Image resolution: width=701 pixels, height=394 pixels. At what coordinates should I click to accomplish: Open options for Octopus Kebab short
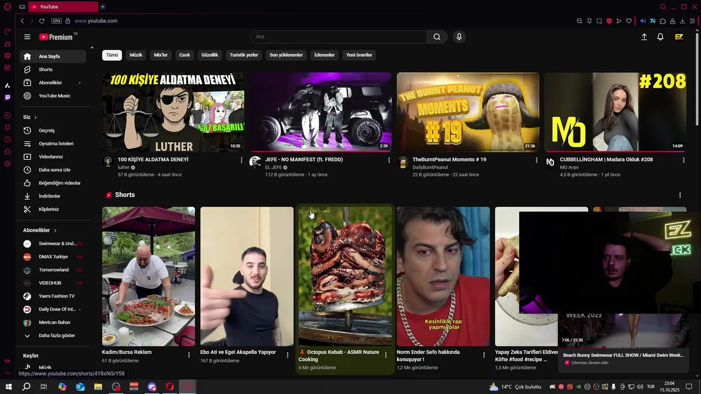click(x=386, y=355)
